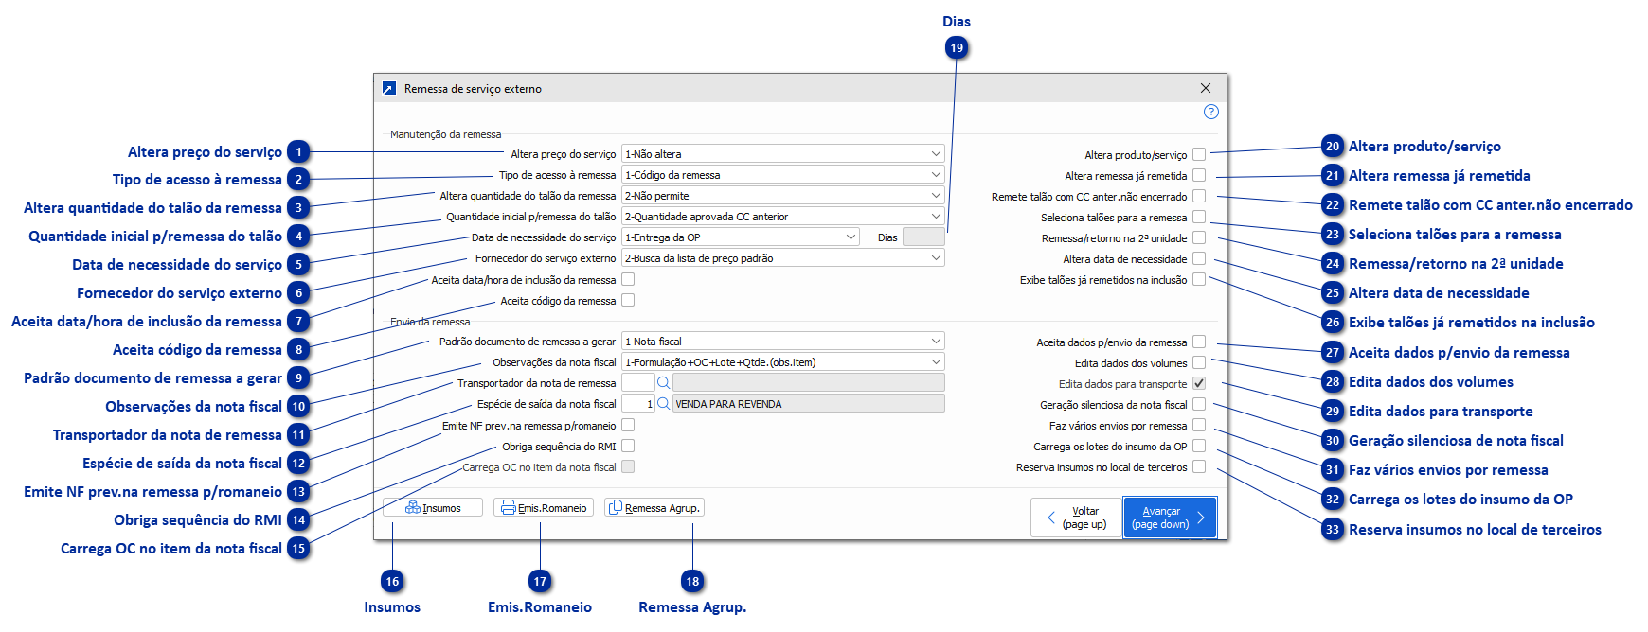Click the Dias input field
1648x632 pixels.
923,237
